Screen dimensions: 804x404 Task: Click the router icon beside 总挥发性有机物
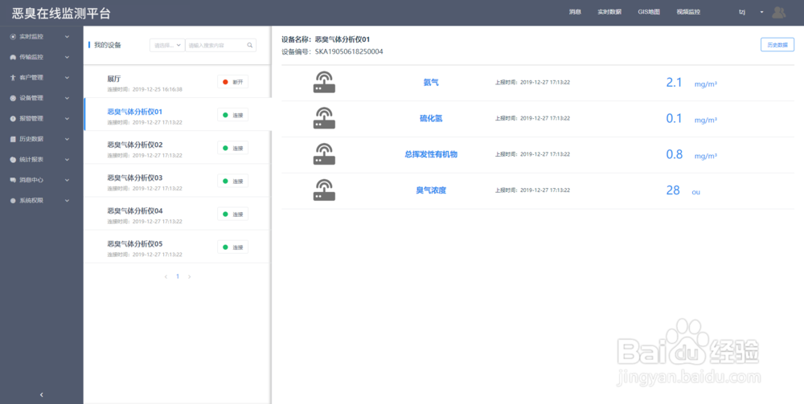(324, 154)
